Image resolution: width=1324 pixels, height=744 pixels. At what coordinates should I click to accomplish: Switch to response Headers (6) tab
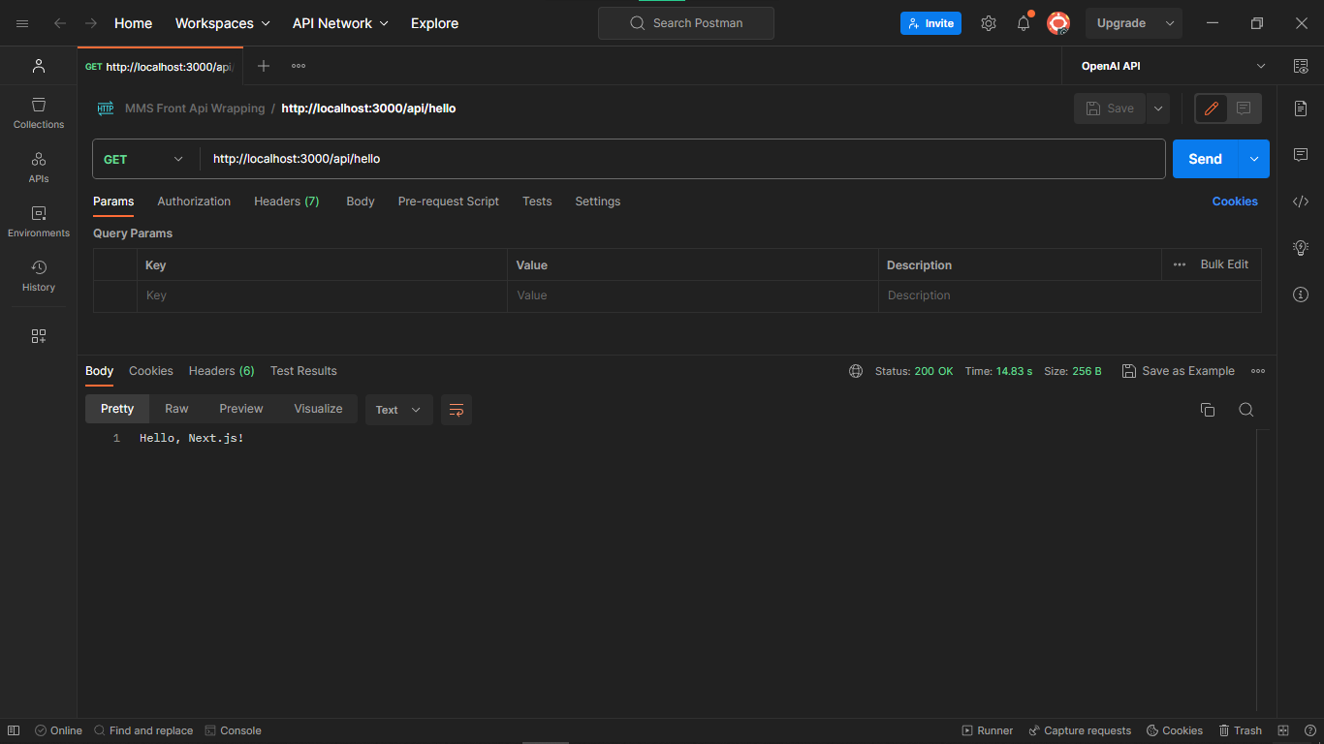[222, 371]
